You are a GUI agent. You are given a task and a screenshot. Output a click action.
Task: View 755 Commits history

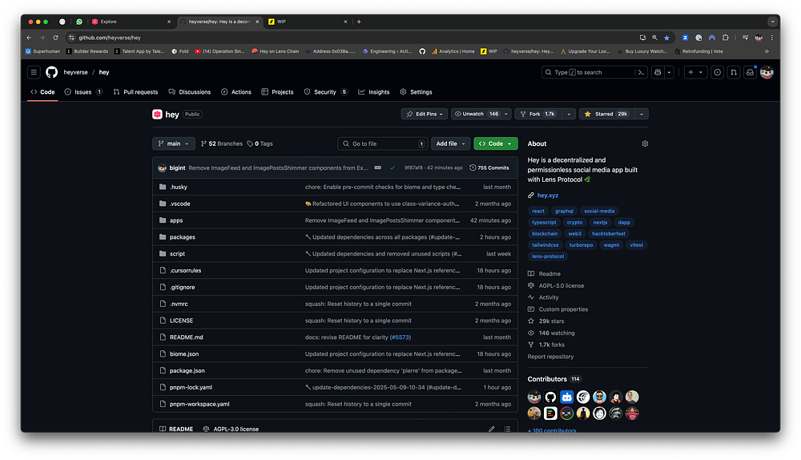coord(489,167)
